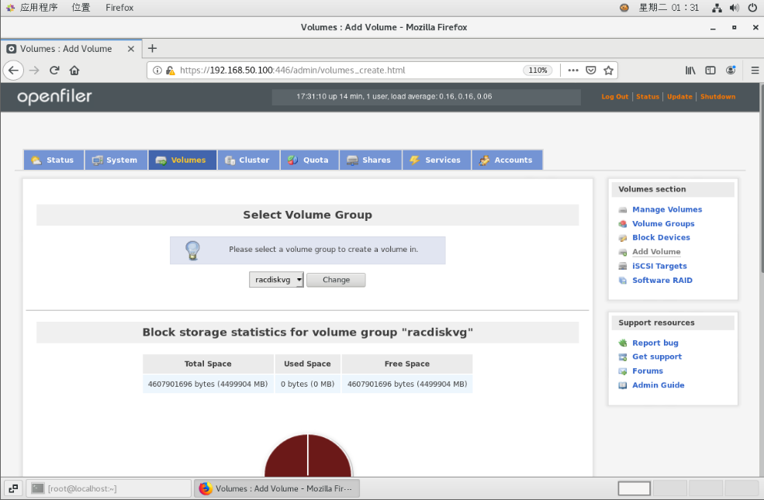The width and height of the screenshot is (764, 500).
Task: Open a new browser tab with plus
Action: (152, 48)
